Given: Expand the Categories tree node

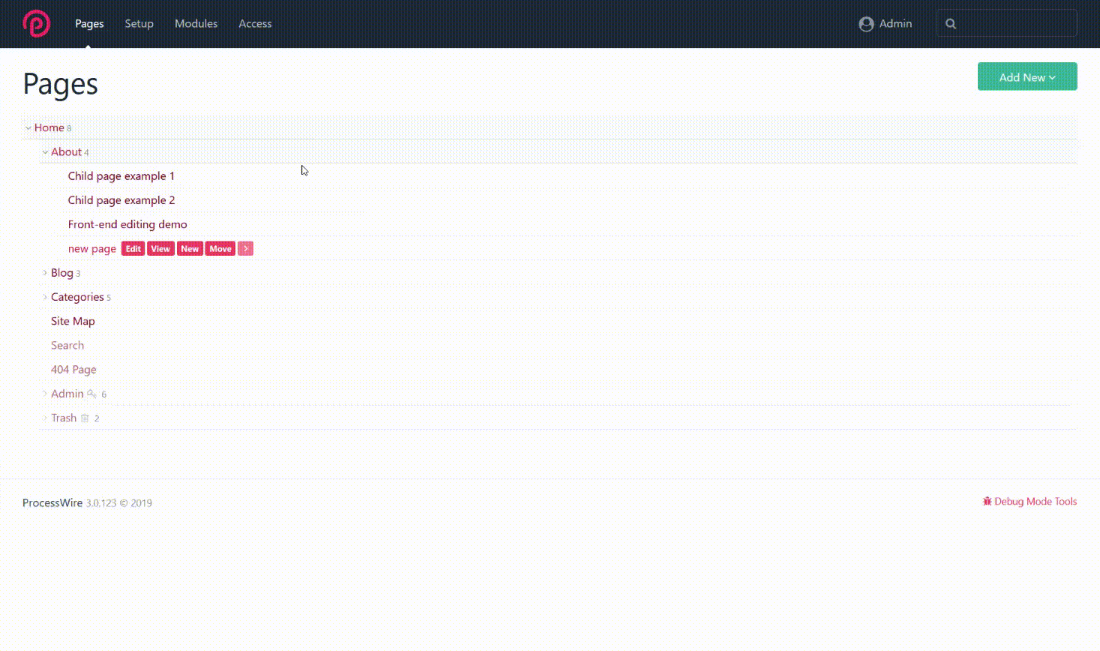Looking at the screenshot, I should (45, 297).
